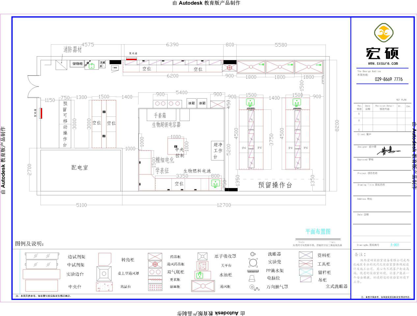Click the PP drip rack (PP滴水架) legend symbol
Image resolution: width=417 pixels, height=316 pixels.
pos(253,271)
